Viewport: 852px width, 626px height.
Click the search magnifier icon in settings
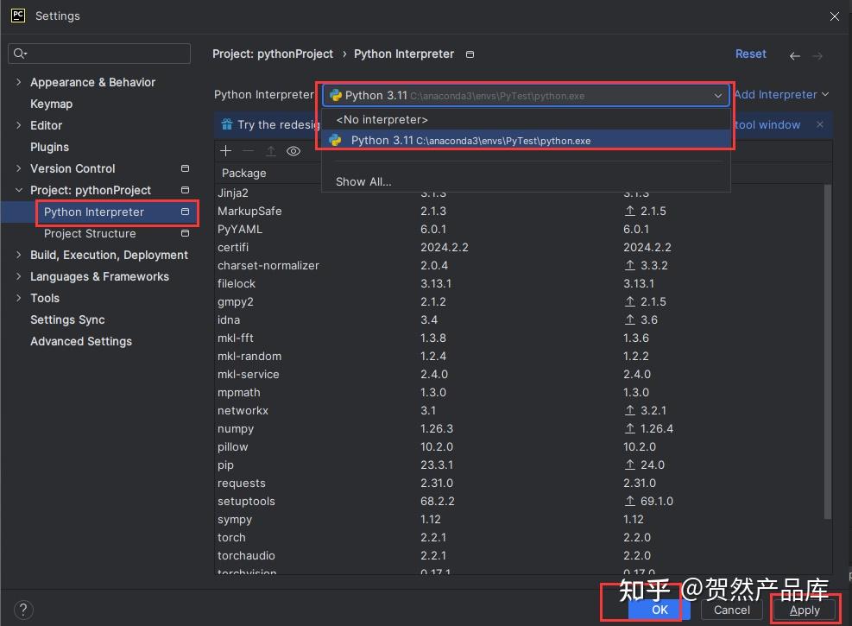pos(20,54)
